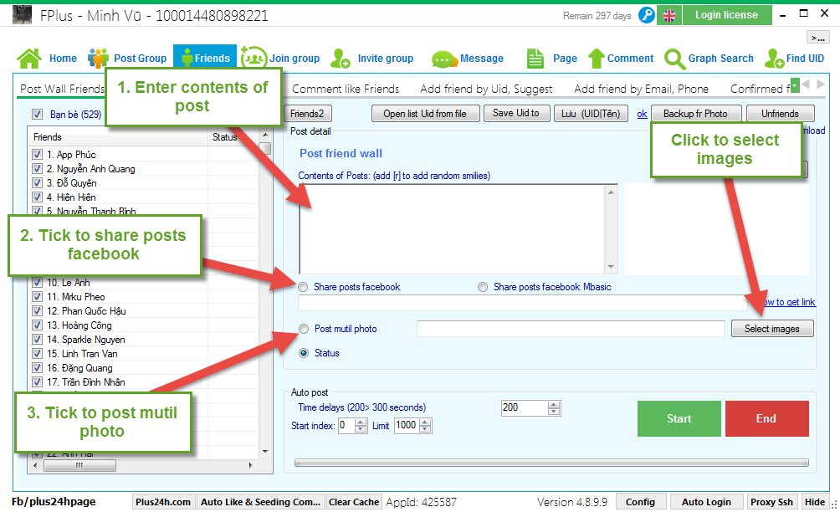Uncheck friend Sparkle Nguyen

tap(37, 340)
